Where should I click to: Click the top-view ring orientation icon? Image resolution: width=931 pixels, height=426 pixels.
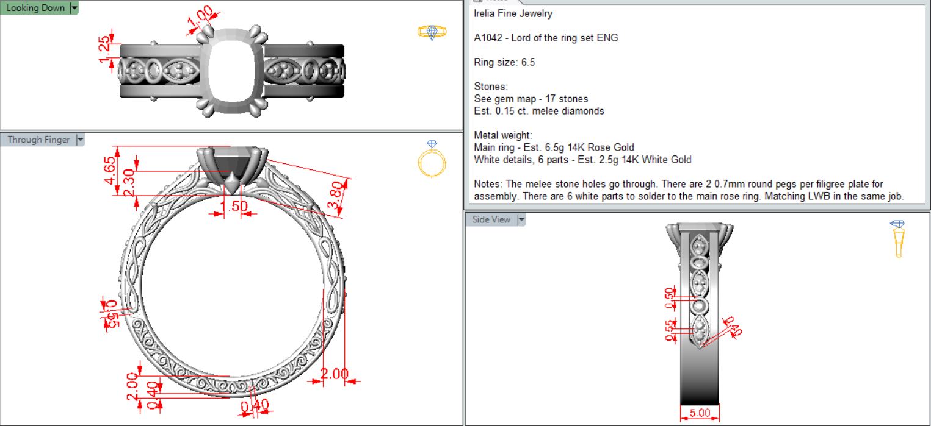click(432, 32)
